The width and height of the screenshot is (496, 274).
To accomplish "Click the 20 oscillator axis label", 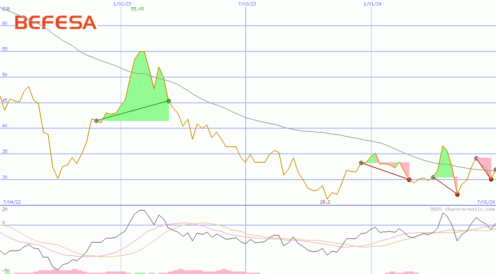I will click(5, 209).
